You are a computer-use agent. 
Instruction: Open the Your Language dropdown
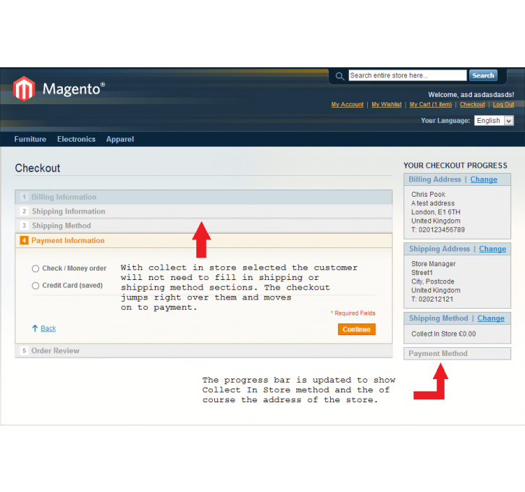click(x=494, y=120)
